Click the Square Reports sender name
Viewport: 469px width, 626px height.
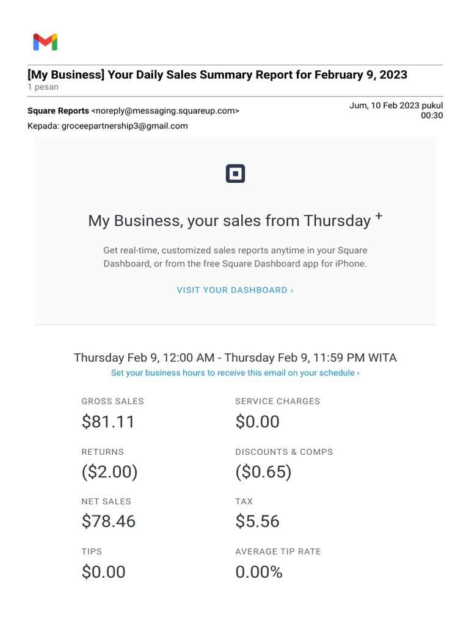point(58,111)
